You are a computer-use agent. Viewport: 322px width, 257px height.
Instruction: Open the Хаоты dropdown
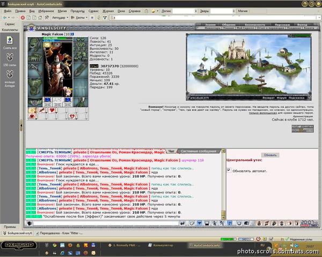(x=79, y=18)
